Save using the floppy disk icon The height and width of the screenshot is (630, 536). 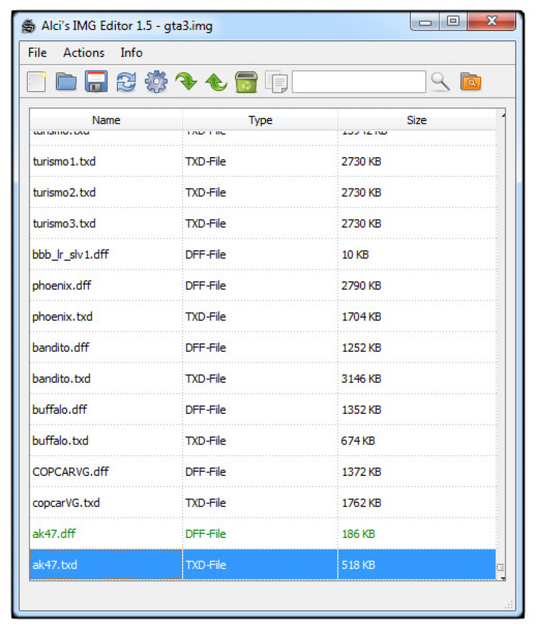point(96,82)
